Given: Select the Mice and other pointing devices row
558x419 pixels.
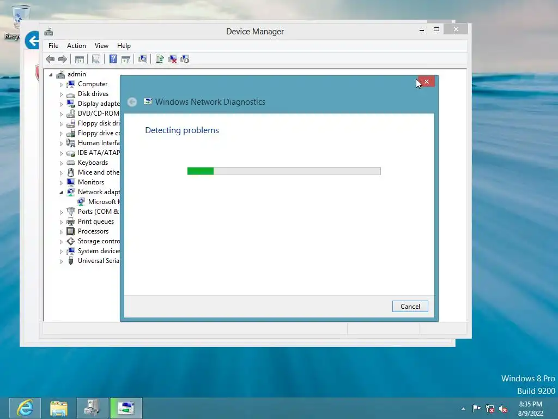Looking at the screenshot, I should click(x=93, y=172).
